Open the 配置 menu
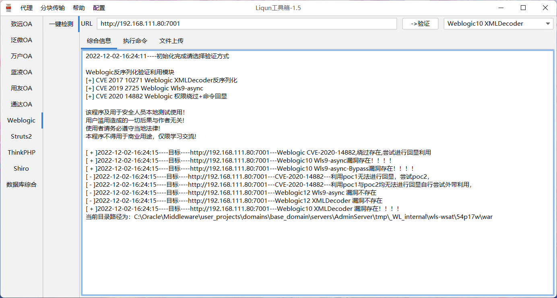 pos(99,8)
